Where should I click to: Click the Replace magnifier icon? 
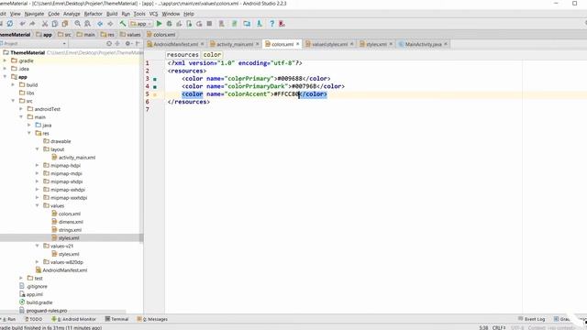pos(88,24)
